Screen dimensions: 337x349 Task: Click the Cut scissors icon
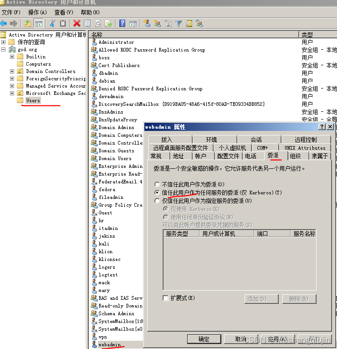click(x=52, y=23)
